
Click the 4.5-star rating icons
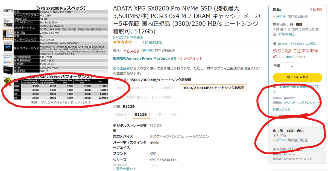[123, 42]
